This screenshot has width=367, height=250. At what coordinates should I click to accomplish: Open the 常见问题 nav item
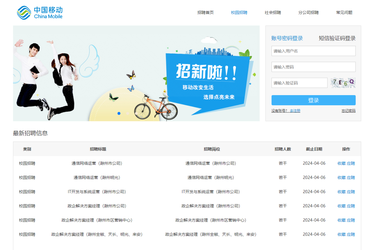344,13
